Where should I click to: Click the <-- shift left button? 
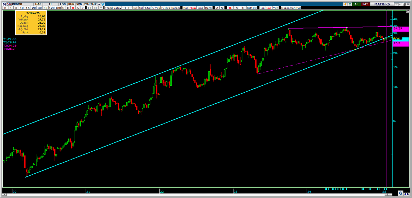click(130, 8)
